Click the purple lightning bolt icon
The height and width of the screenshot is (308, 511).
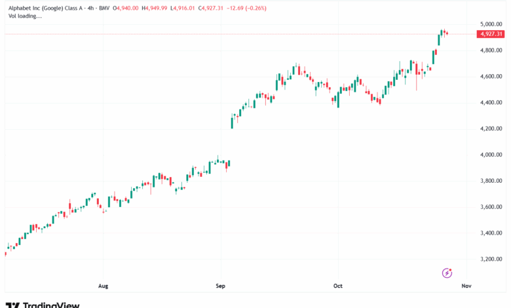[447, 273]
